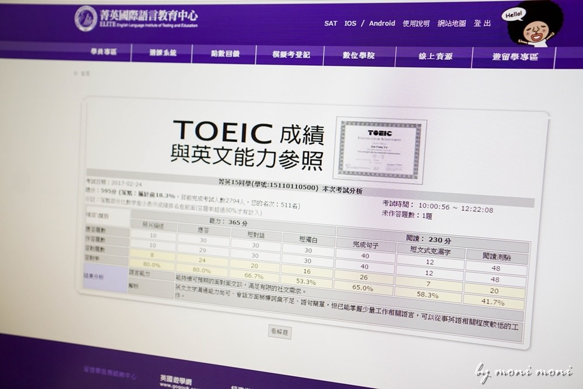Go to 數位學院 navigation tab
This screenshot has width=583, height=389.
(x=359, y=56)
